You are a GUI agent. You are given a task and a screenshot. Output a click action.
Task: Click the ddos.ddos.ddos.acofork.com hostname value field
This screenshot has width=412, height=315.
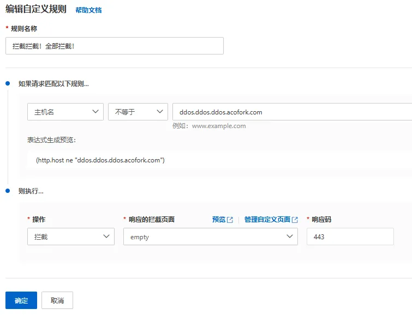point(291,112)
